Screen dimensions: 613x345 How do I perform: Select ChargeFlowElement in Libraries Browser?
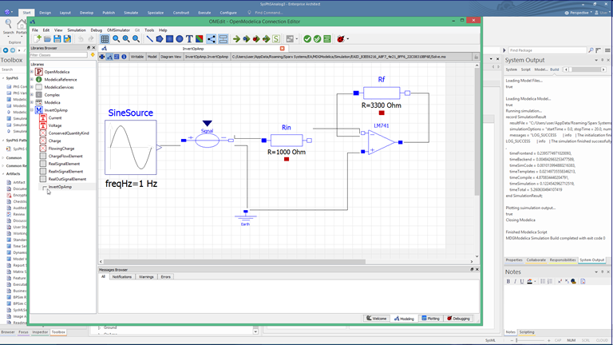coord(65,156)
